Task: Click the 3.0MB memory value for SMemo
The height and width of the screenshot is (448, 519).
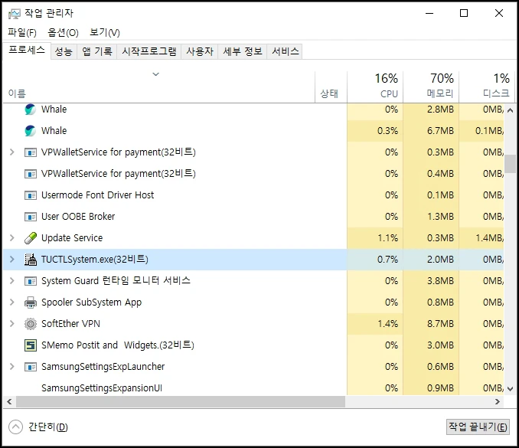Action: click(440, 345)
